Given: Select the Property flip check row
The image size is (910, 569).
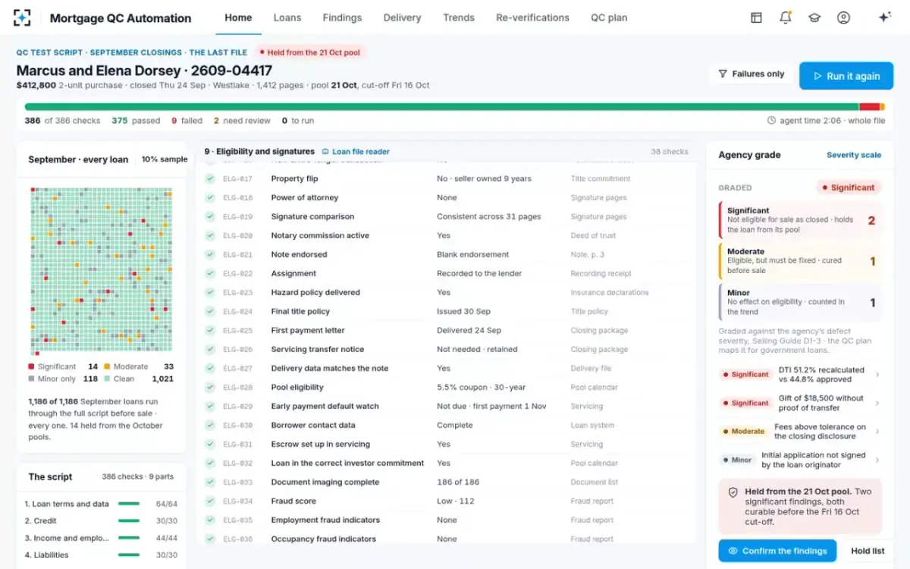Looking at the screenshot, I should [x=446, y=179].
